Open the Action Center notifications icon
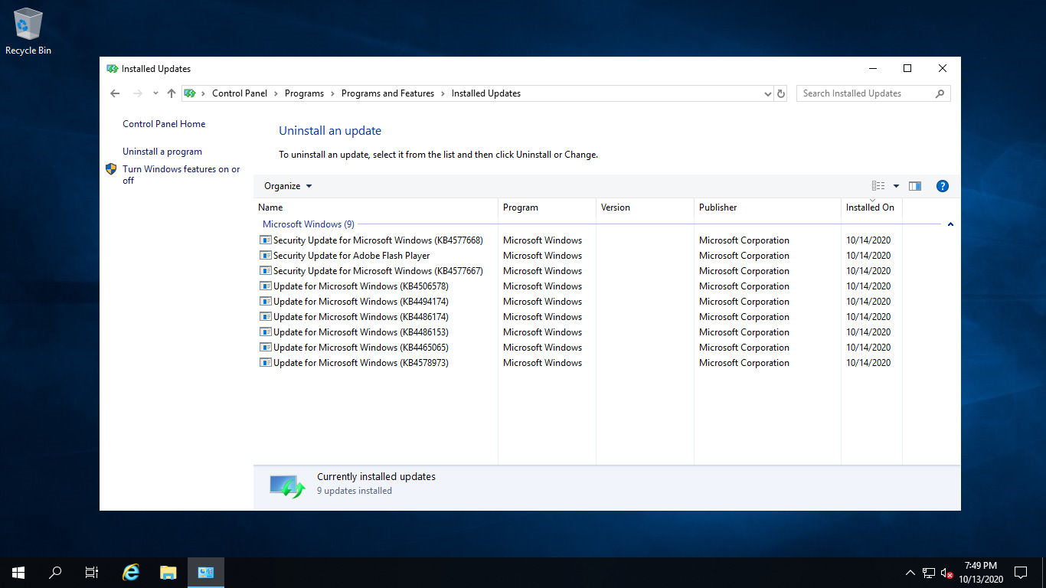The height and width of the screenshot is (588, 1046). (1021, 573)
